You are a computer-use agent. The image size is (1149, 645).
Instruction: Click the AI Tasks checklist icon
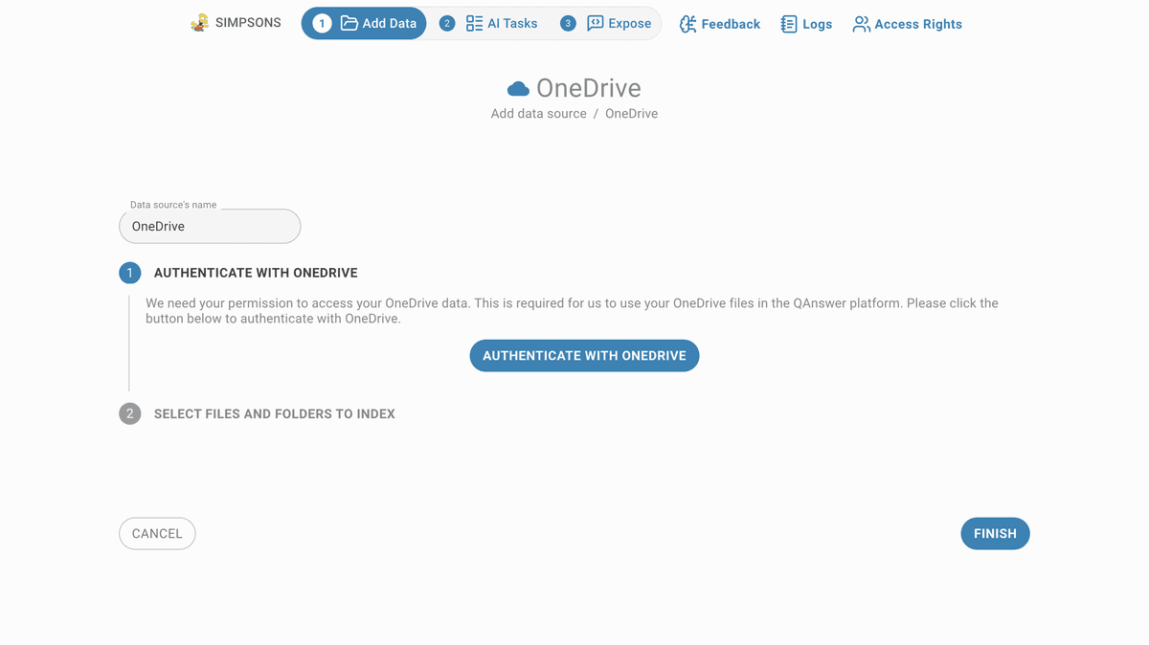click(474, 23)
